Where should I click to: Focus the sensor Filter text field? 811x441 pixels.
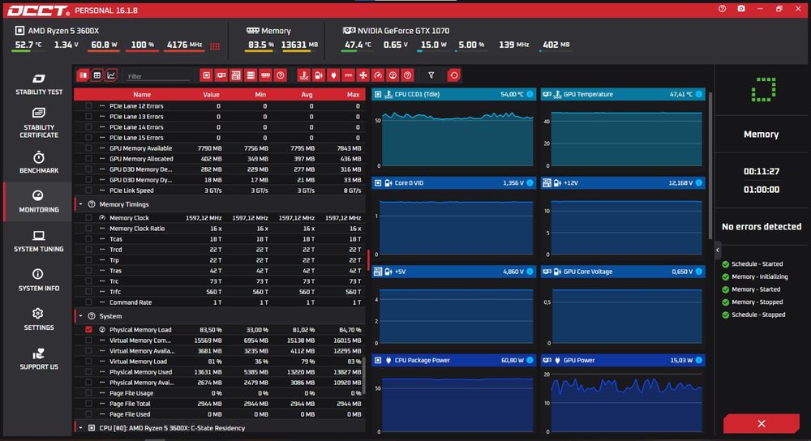tap(158, 76)
